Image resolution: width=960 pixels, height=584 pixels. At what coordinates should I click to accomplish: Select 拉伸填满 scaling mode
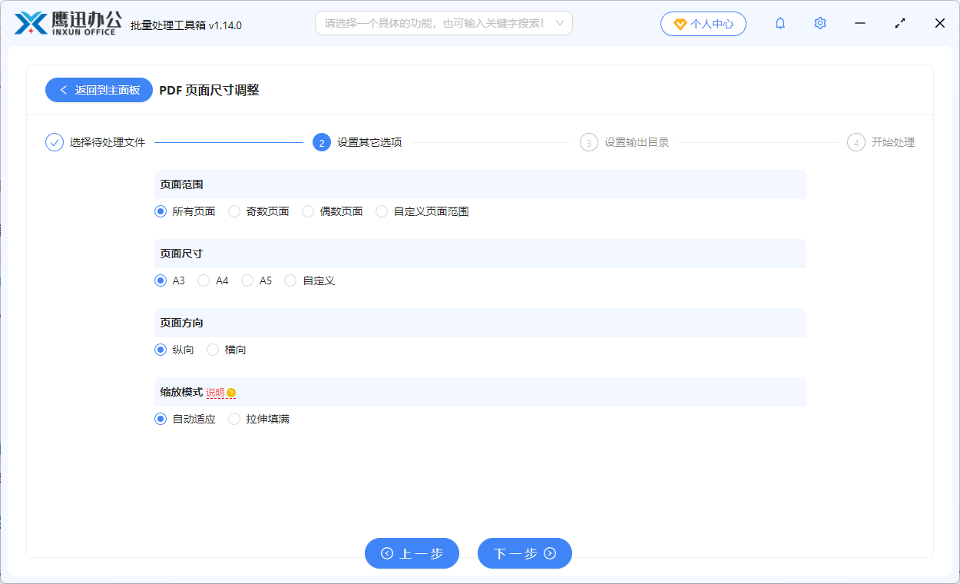tap(234, 418)
